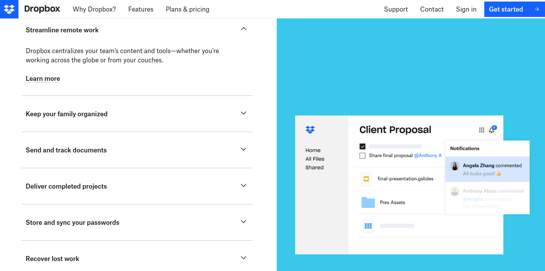Check the Share final proposal checkbox
Screen dimensions: 545x271
pyautogui.click(x=362, y=156)
